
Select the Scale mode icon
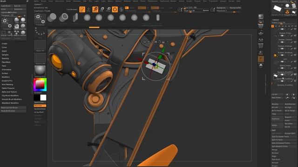tap(102, 9)
